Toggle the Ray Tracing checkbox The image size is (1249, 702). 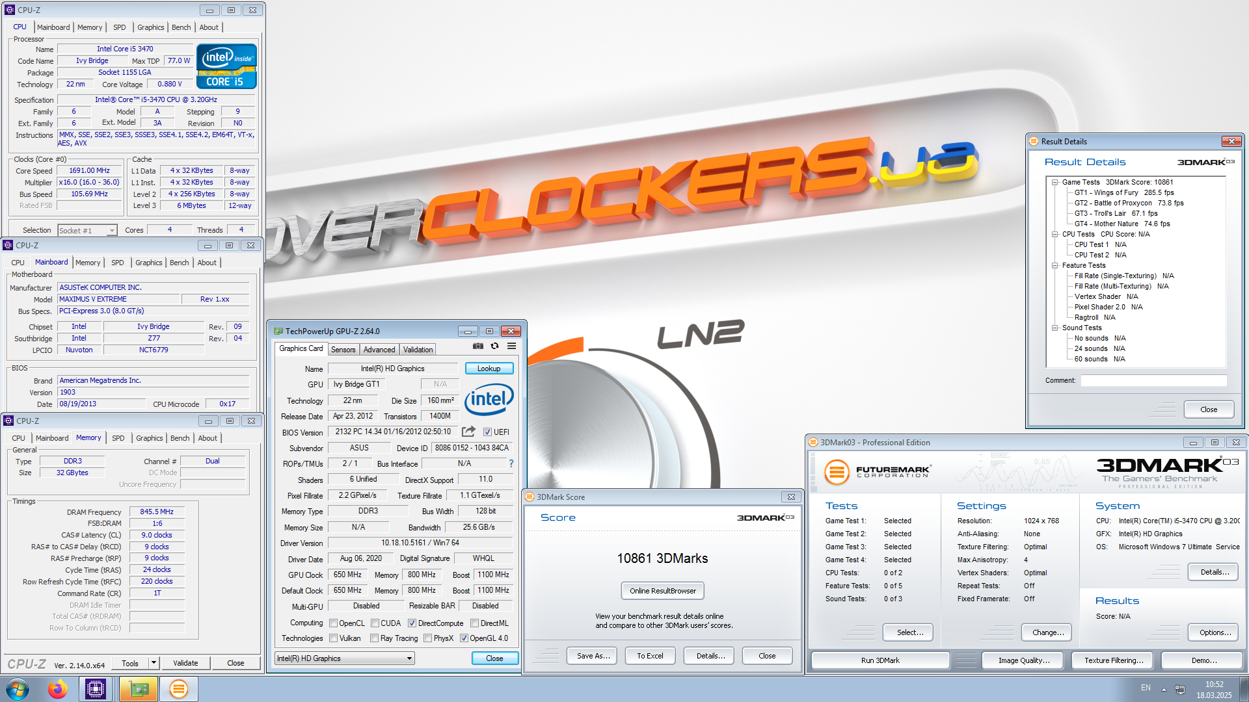coord(374,638)
